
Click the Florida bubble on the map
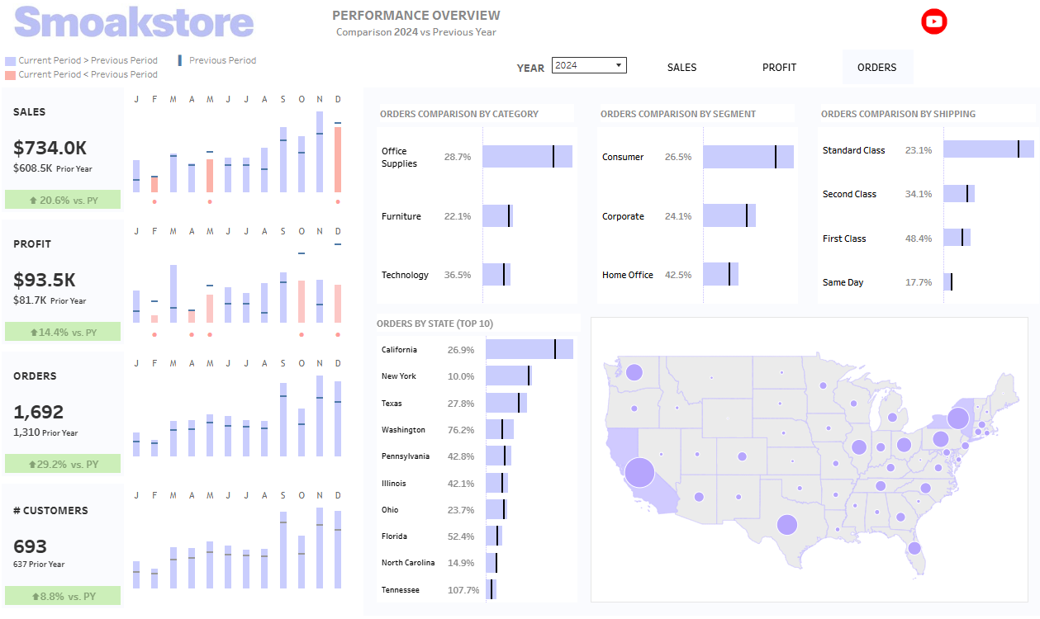tap(914, 548)
